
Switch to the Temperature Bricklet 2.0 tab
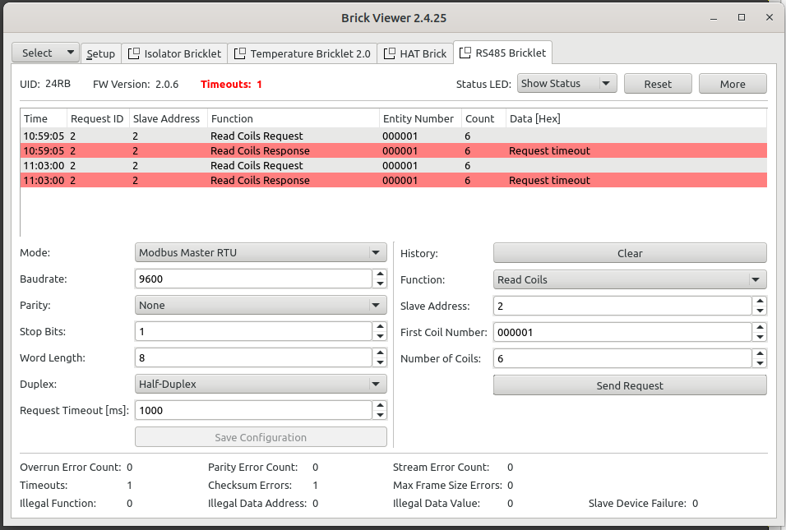point(303,53)
